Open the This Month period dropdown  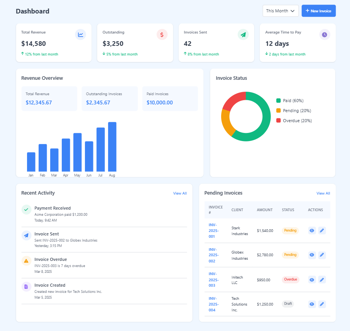(x=281, y=11)
